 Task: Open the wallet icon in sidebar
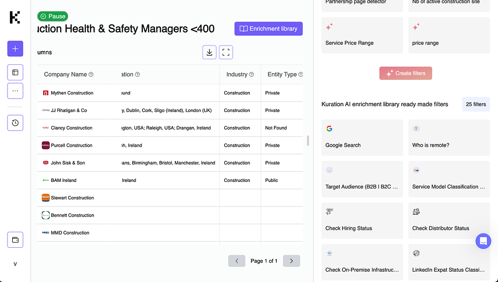[15, 240]
